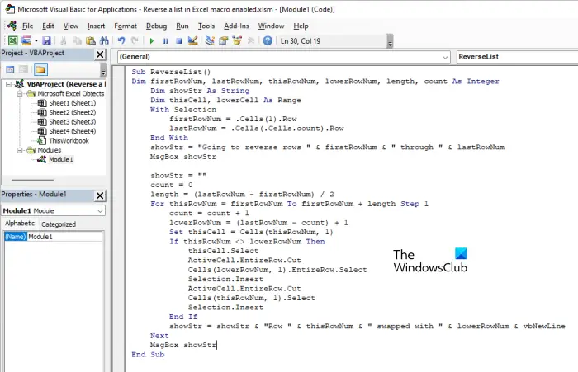This screenshot has width=578, height=372.
Task: Click the 'Ln 30, Col 19' position indicator
Action: [x=301, y=41]
